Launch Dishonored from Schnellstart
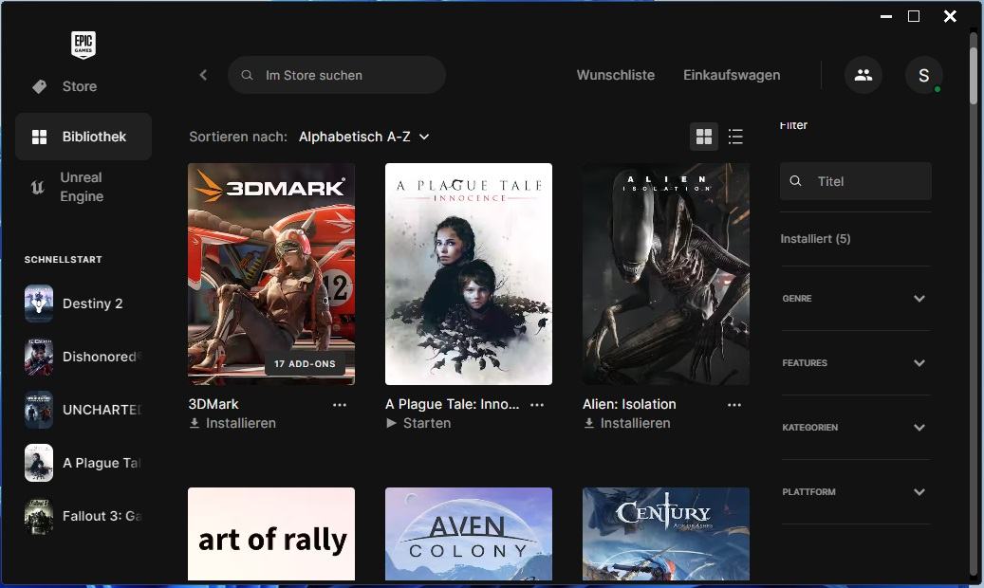This screenshot has height=588, width=984. click(x=83, y=357)
